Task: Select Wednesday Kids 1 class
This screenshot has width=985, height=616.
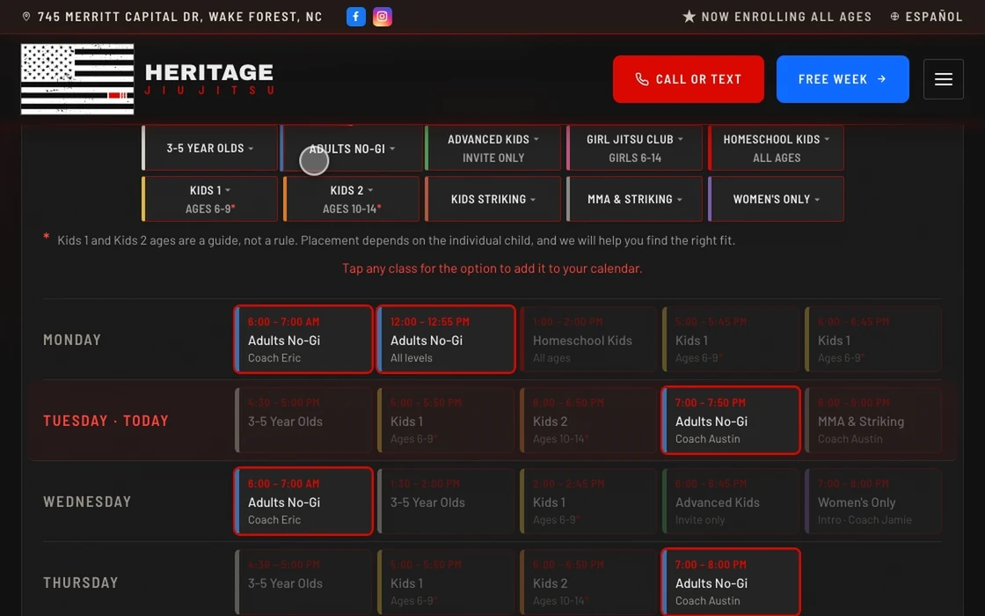Action: pyautogui.click(x=588, y=501)
